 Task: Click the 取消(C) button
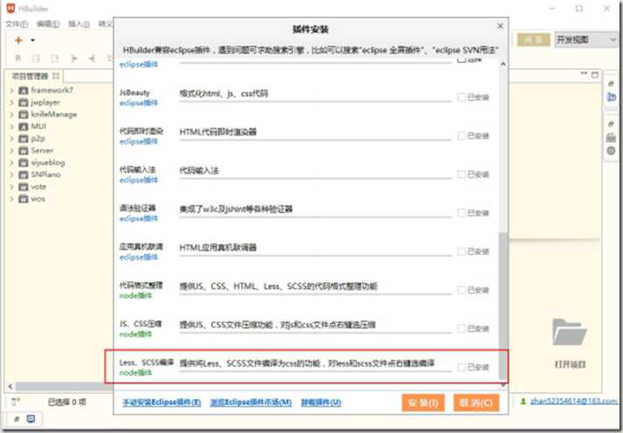pos(476,402)
